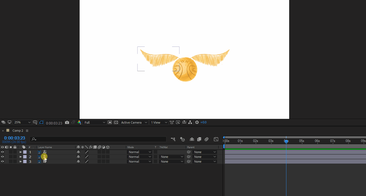Open blending Mode dropdown for layer 右

(139, 152)
